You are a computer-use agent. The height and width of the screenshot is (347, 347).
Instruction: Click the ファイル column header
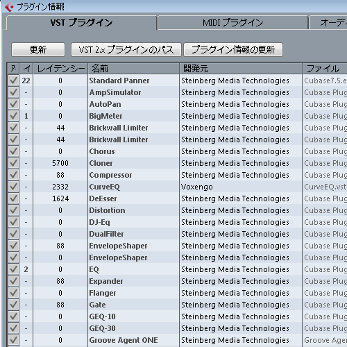(x=325, y=69)
